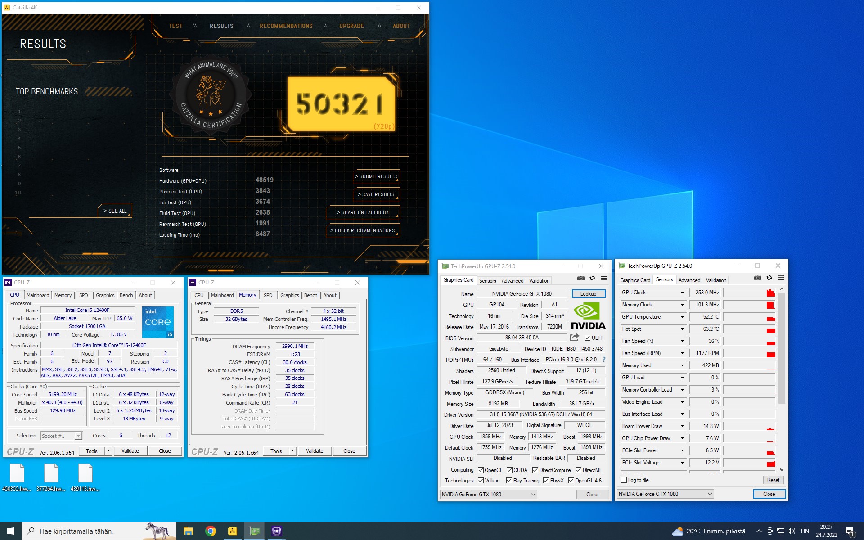This screenshot has width=864, height=540.
Task: Toggle DirectML checkbox
Action: tap(578, 470)
